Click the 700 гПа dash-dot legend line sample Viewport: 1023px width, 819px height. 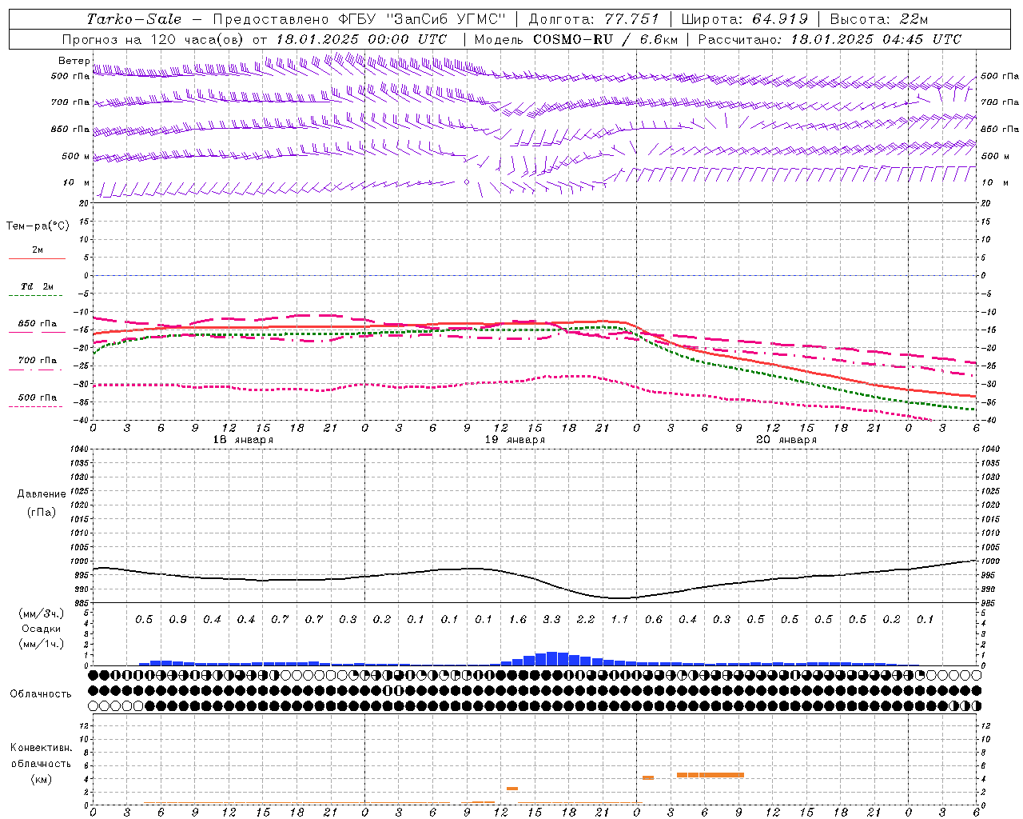pyautogui.click(x=35, y=370)
